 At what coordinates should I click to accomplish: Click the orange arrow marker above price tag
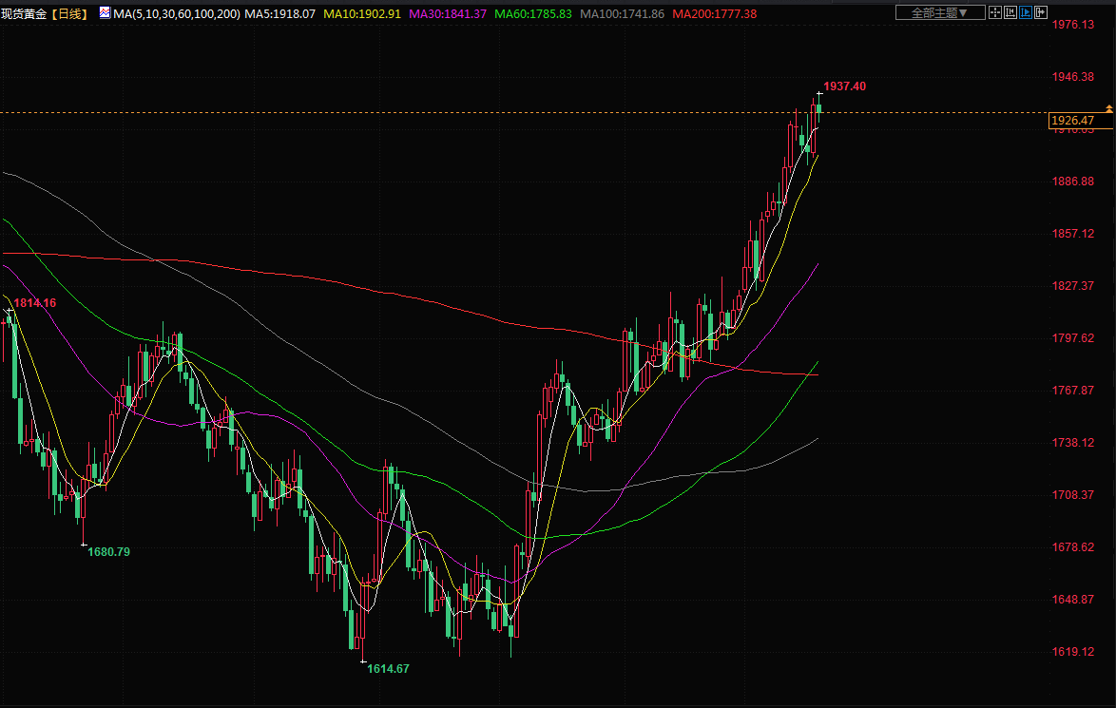pyautogui.click(x=1108, y=108)
